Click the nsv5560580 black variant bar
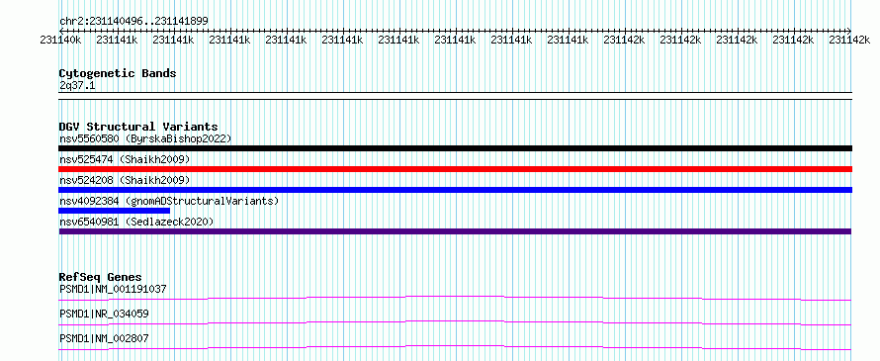 pos(455,148)
